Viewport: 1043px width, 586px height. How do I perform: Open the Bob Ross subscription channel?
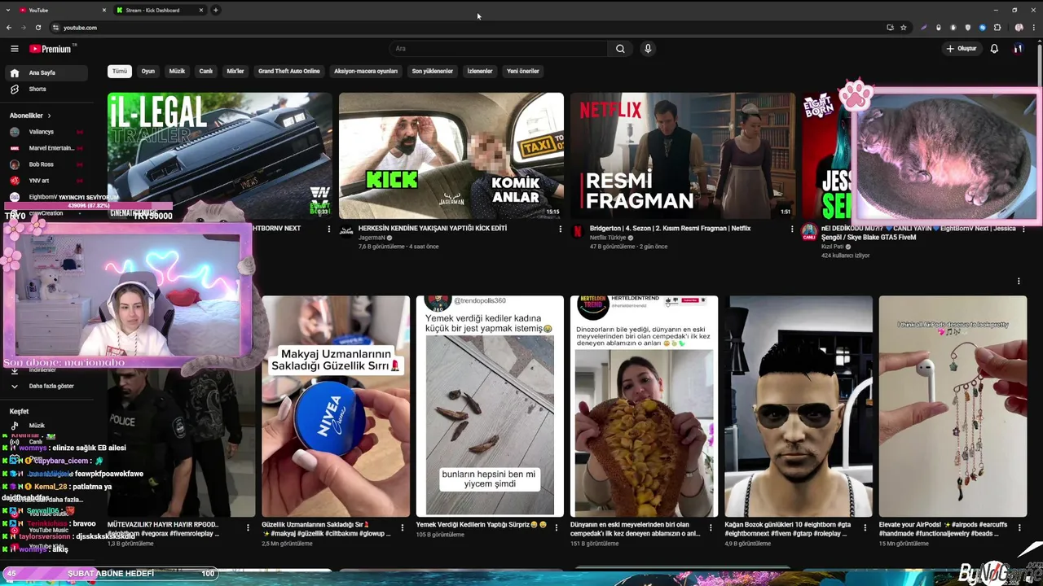[x=46, y=164]
